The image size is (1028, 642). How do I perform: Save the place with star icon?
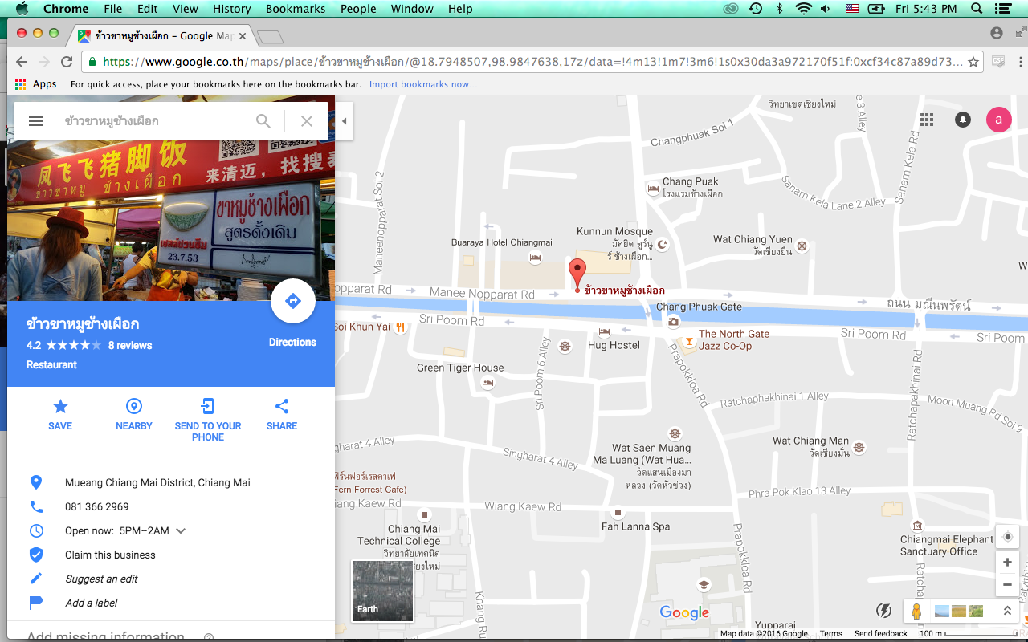(60, 406)
